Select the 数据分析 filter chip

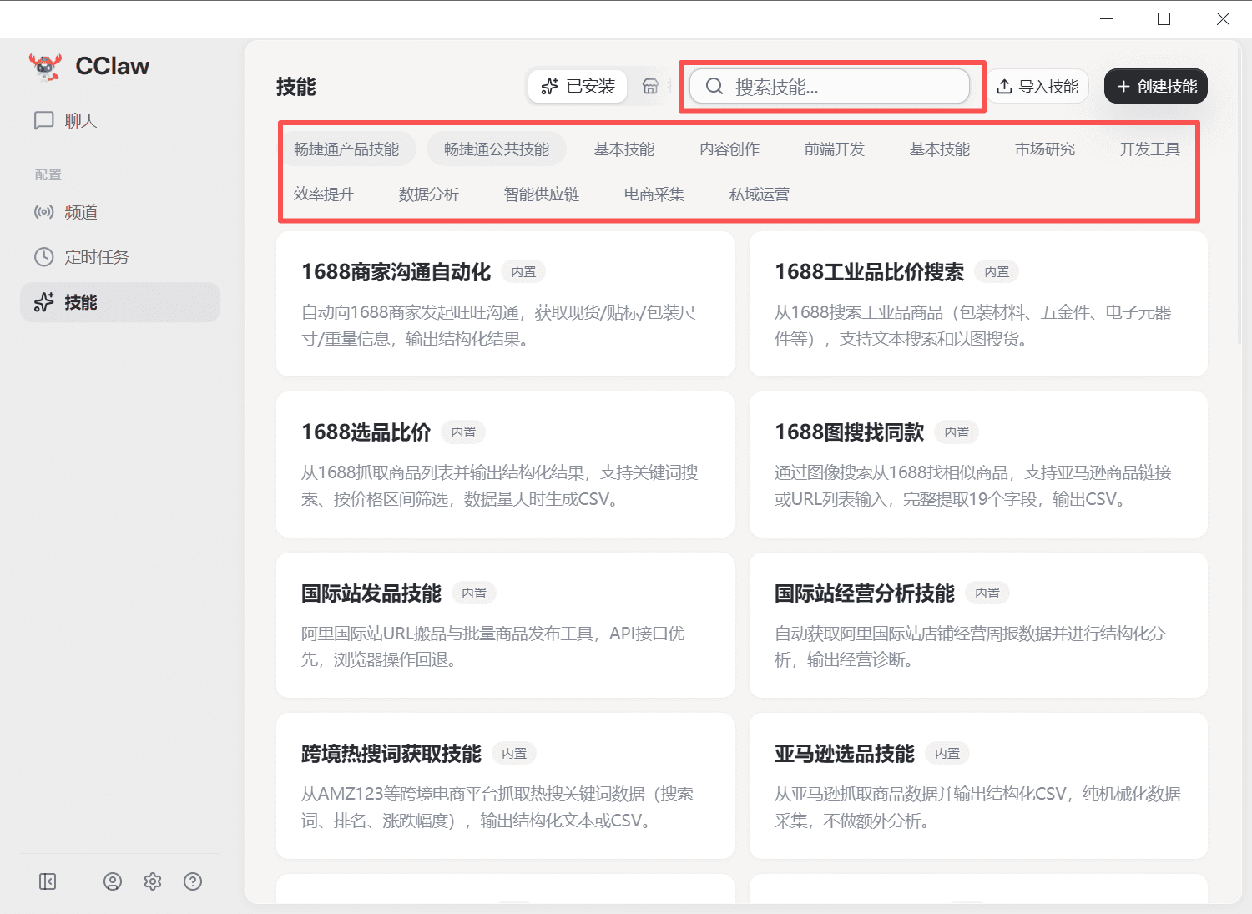point(429,194)
